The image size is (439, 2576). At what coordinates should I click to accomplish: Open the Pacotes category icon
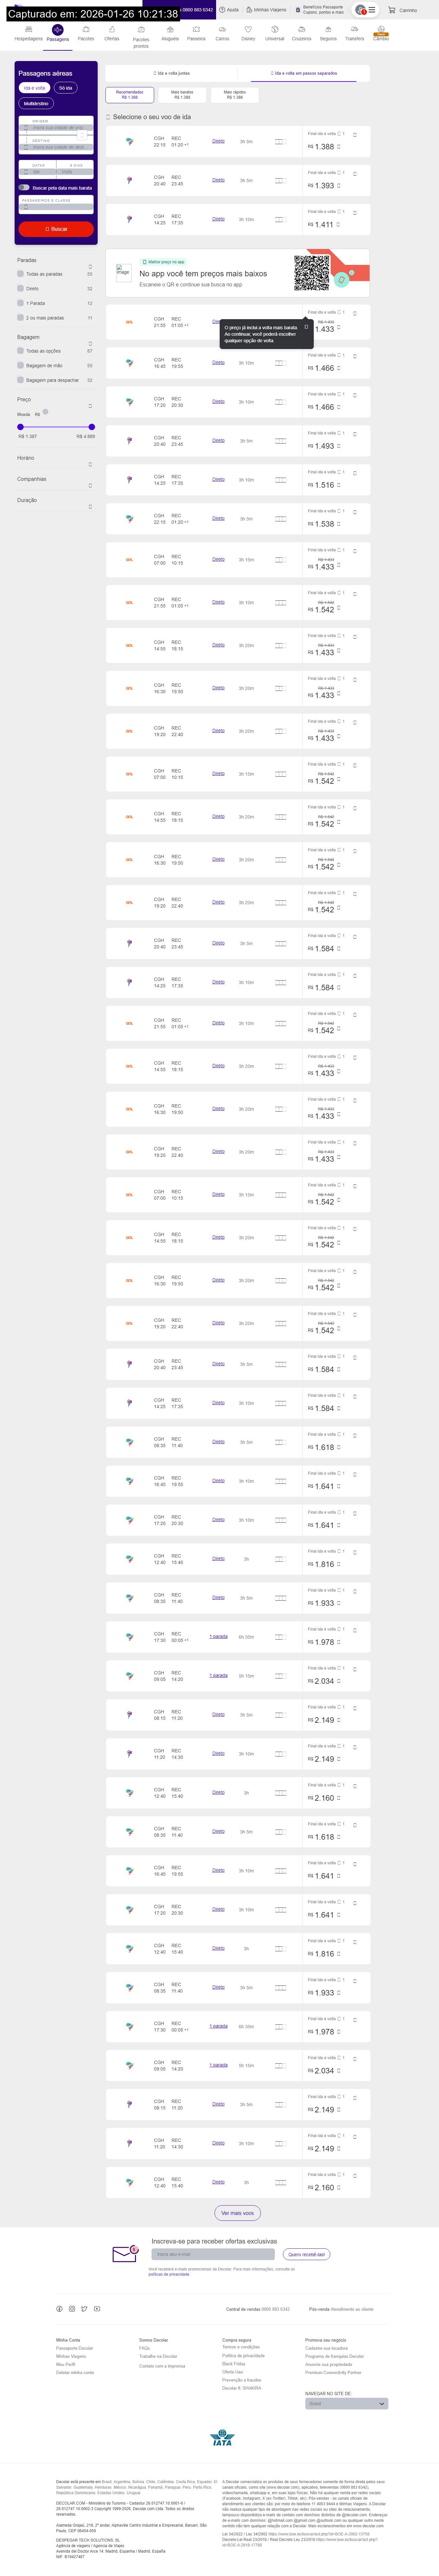pyautogui.click(x=86, y=30)
